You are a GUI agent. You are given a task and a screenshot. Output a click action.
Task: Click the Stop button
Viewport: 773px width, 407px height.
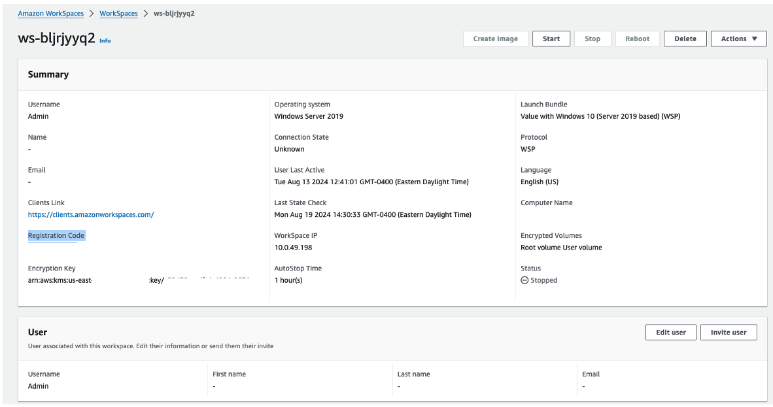593,39
